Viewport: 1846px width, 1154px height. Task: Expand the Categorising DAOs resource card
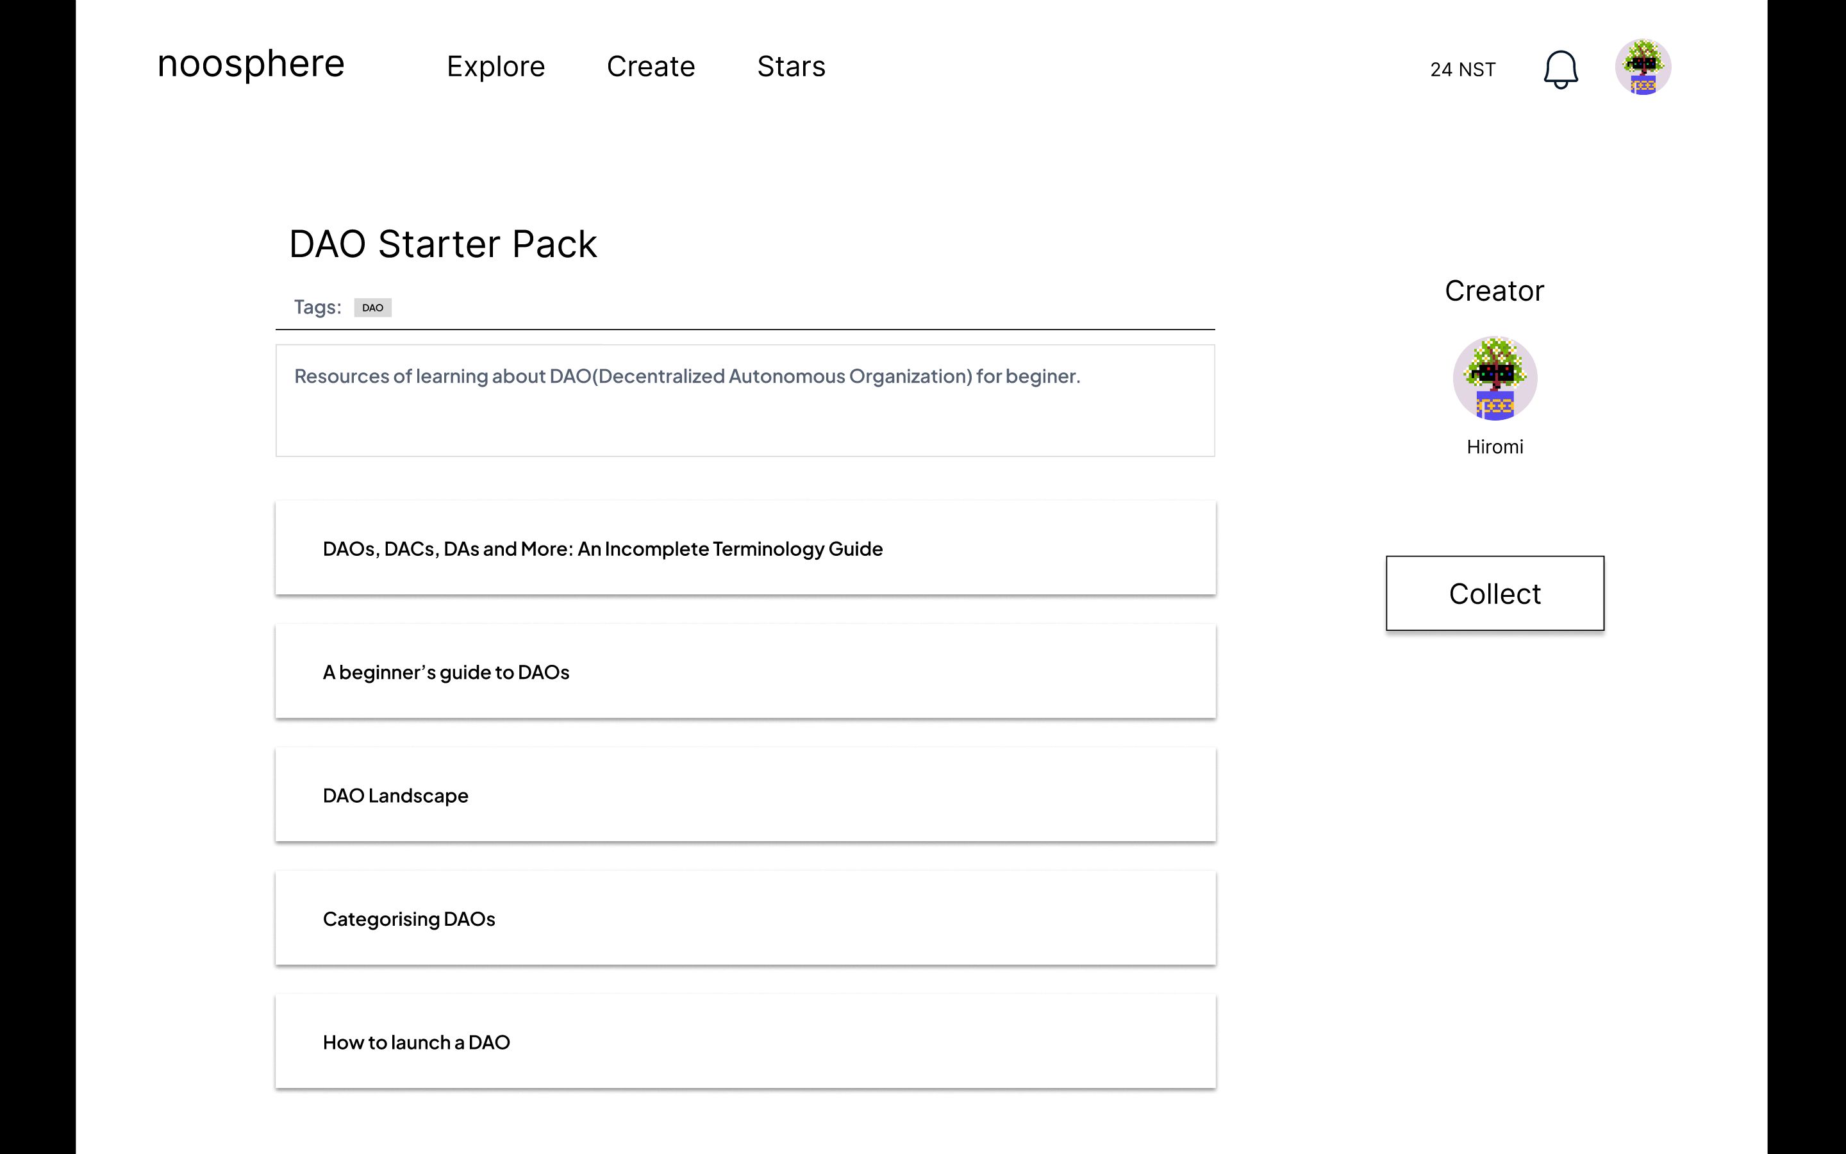click(744, 917)
